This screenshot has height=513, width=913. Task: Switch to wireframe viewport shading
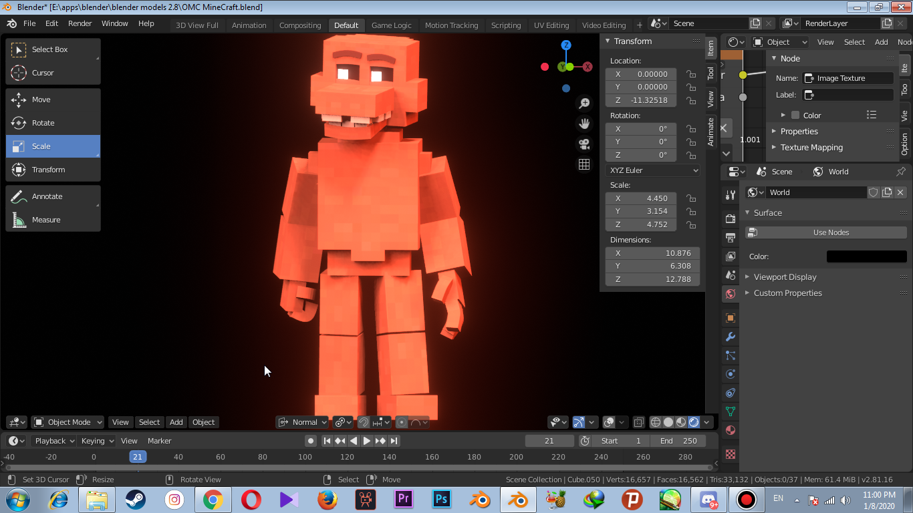(656, 422)
